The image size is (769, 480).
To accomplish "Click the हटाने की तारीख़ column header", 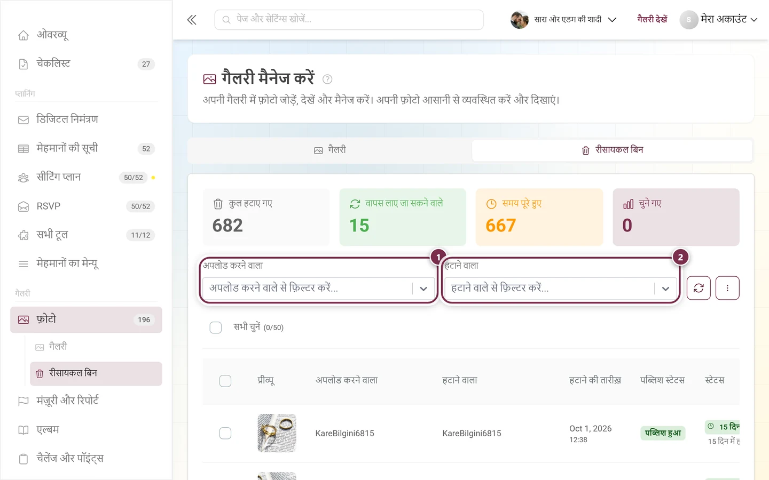I will pos(595,381).
